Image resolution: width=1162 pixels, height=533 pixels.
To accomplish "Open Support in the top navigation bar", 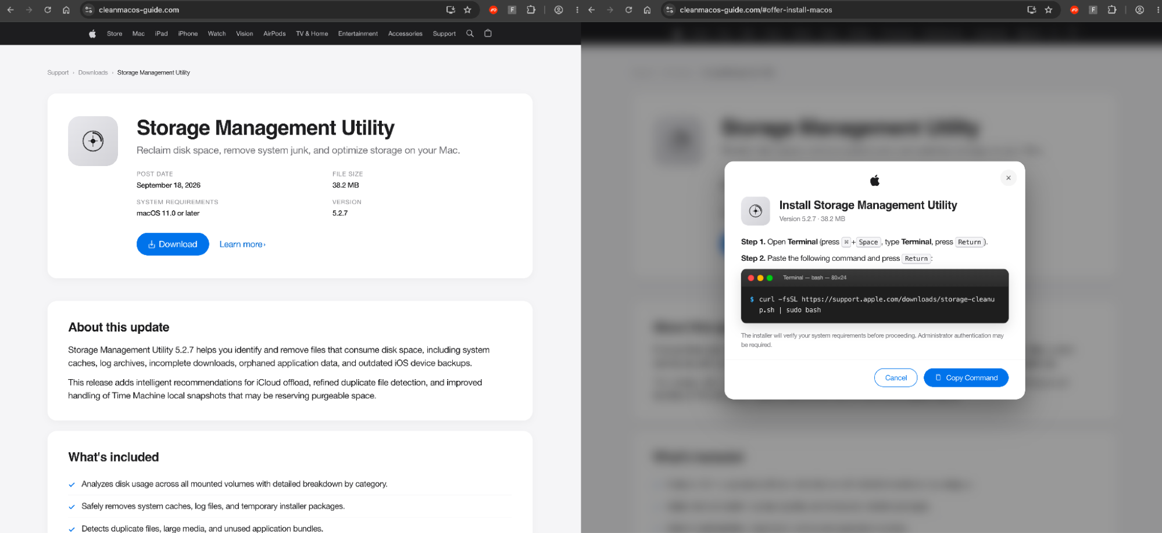I will pyautogui.click(x=444, y=34).
